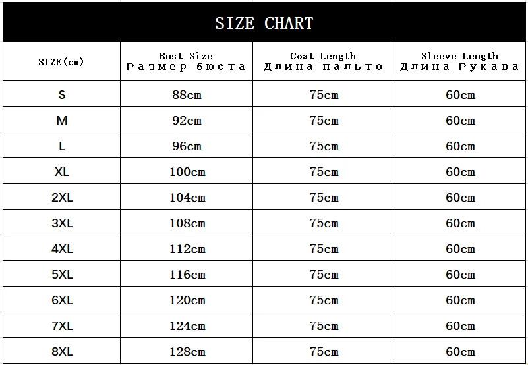Select the Coat Length column header
The height and width of the screenshot is (365, 528).
click(323, 61)
